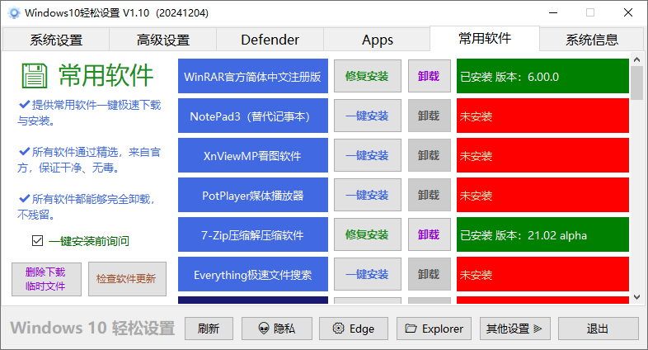Click the arrow icon on 其他设置 button

tap(538, 329)
